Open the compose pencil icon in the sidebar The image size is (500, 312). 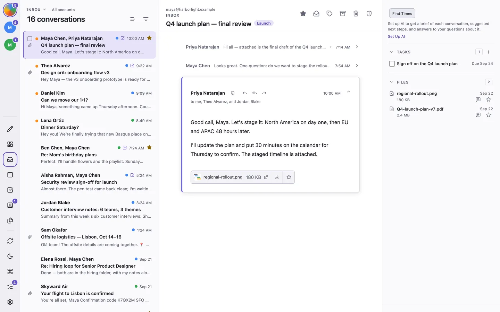tap(10, 129)
